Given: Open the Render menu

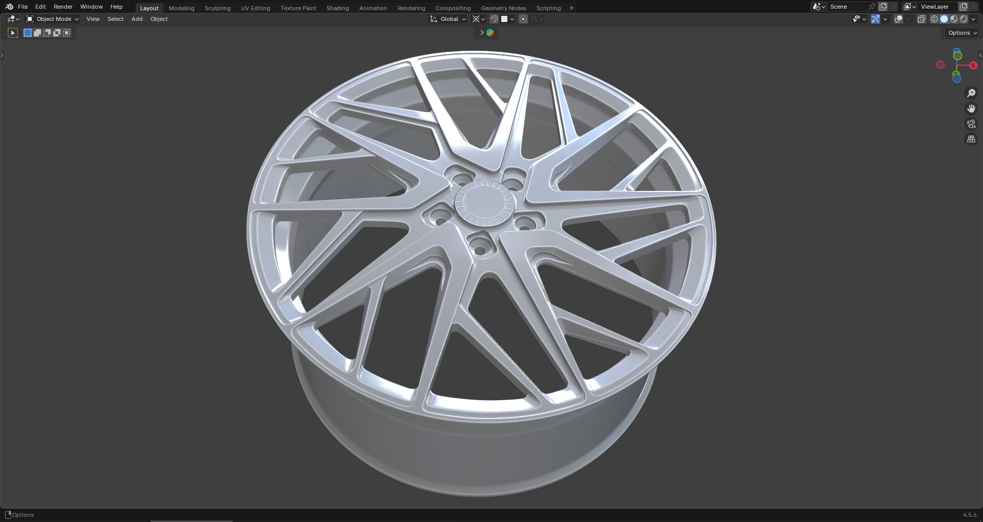Looking at the screenshot, I should pyautogui.click(x=63, y=7).
